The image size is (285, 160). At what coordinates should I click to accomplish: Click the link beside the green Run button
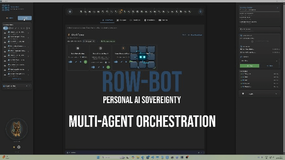pyautogui.click(x=270, y=66)
